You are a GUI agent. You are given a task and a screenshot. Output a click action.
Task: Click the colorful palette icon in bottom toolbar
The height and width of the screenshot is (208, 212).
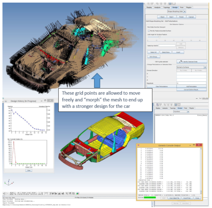coord(78,193)
